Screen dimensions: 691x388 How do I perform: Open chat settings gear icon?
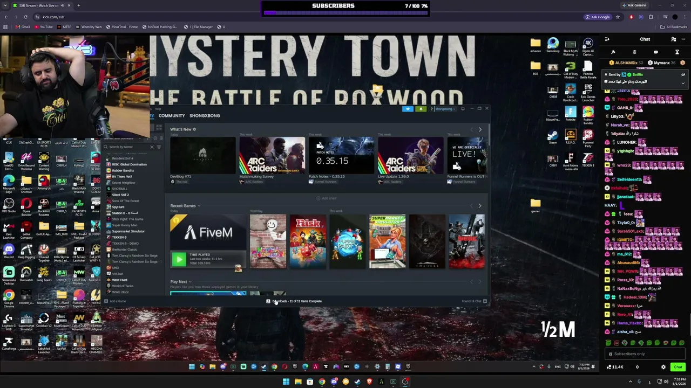click(663, 367)
